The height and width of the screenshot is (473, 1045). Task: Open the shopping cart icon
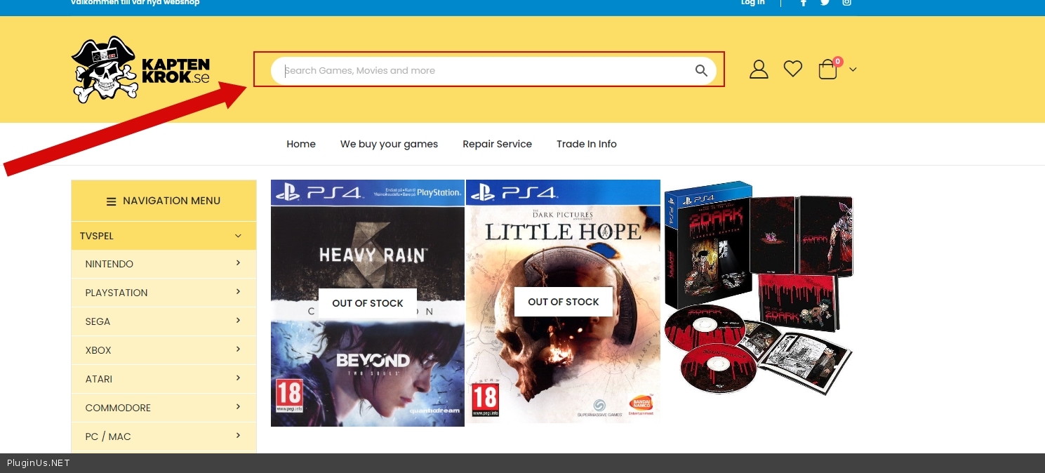tap(828, 69)
